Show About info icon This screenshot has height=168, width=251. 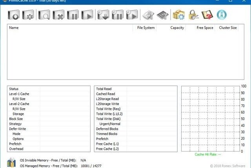[222, 15]
